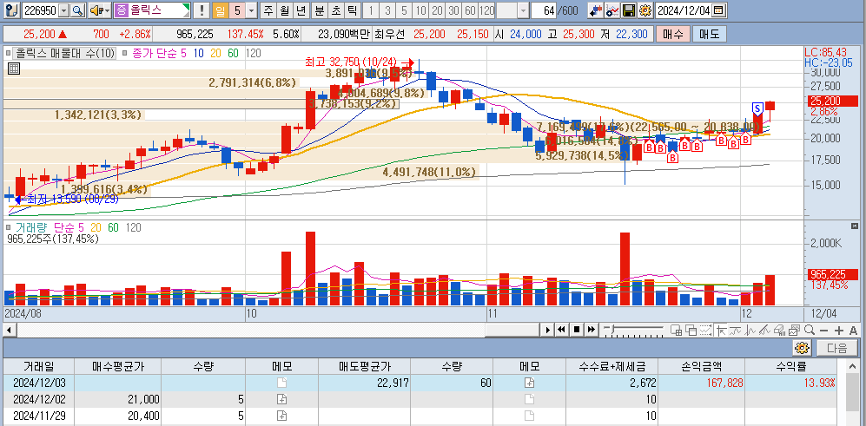The image size is (866, 426).
Task: Open the buy memo icon for 2024/11/29
Action: [x=281, y=416]
